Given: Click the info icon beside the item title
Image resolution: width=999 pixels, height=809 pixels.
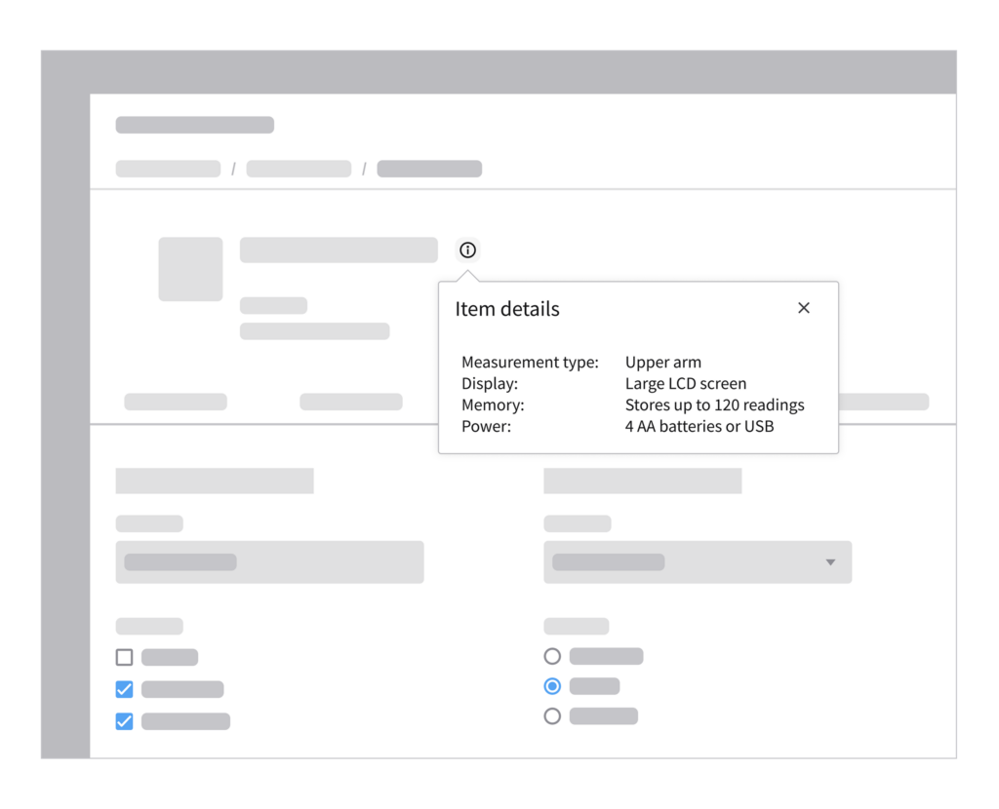Looking at the screenshot, I should [468, 250].
